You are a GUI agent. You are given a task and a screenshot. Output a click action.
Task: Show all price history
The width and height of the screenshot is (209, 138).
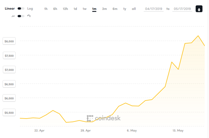click(x=134, y=9)
